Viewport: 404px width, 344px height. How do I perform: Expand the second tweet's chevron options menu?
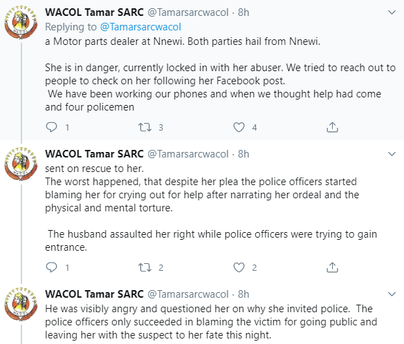tap(392, 154)
